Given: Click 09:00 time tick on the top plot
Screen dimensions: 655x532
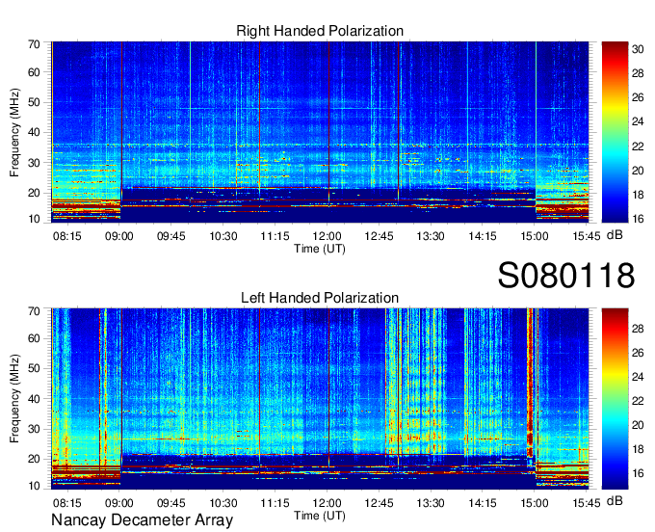Looking at the screenshot, I should [x=119, y=236].
